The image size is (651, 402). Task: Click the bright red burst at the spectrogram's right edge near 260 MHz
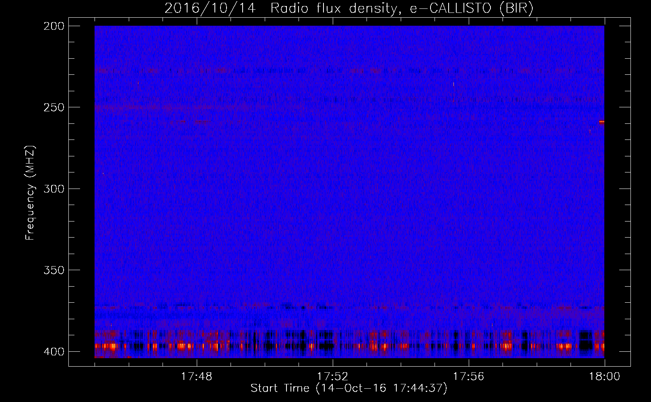[602, 122]
